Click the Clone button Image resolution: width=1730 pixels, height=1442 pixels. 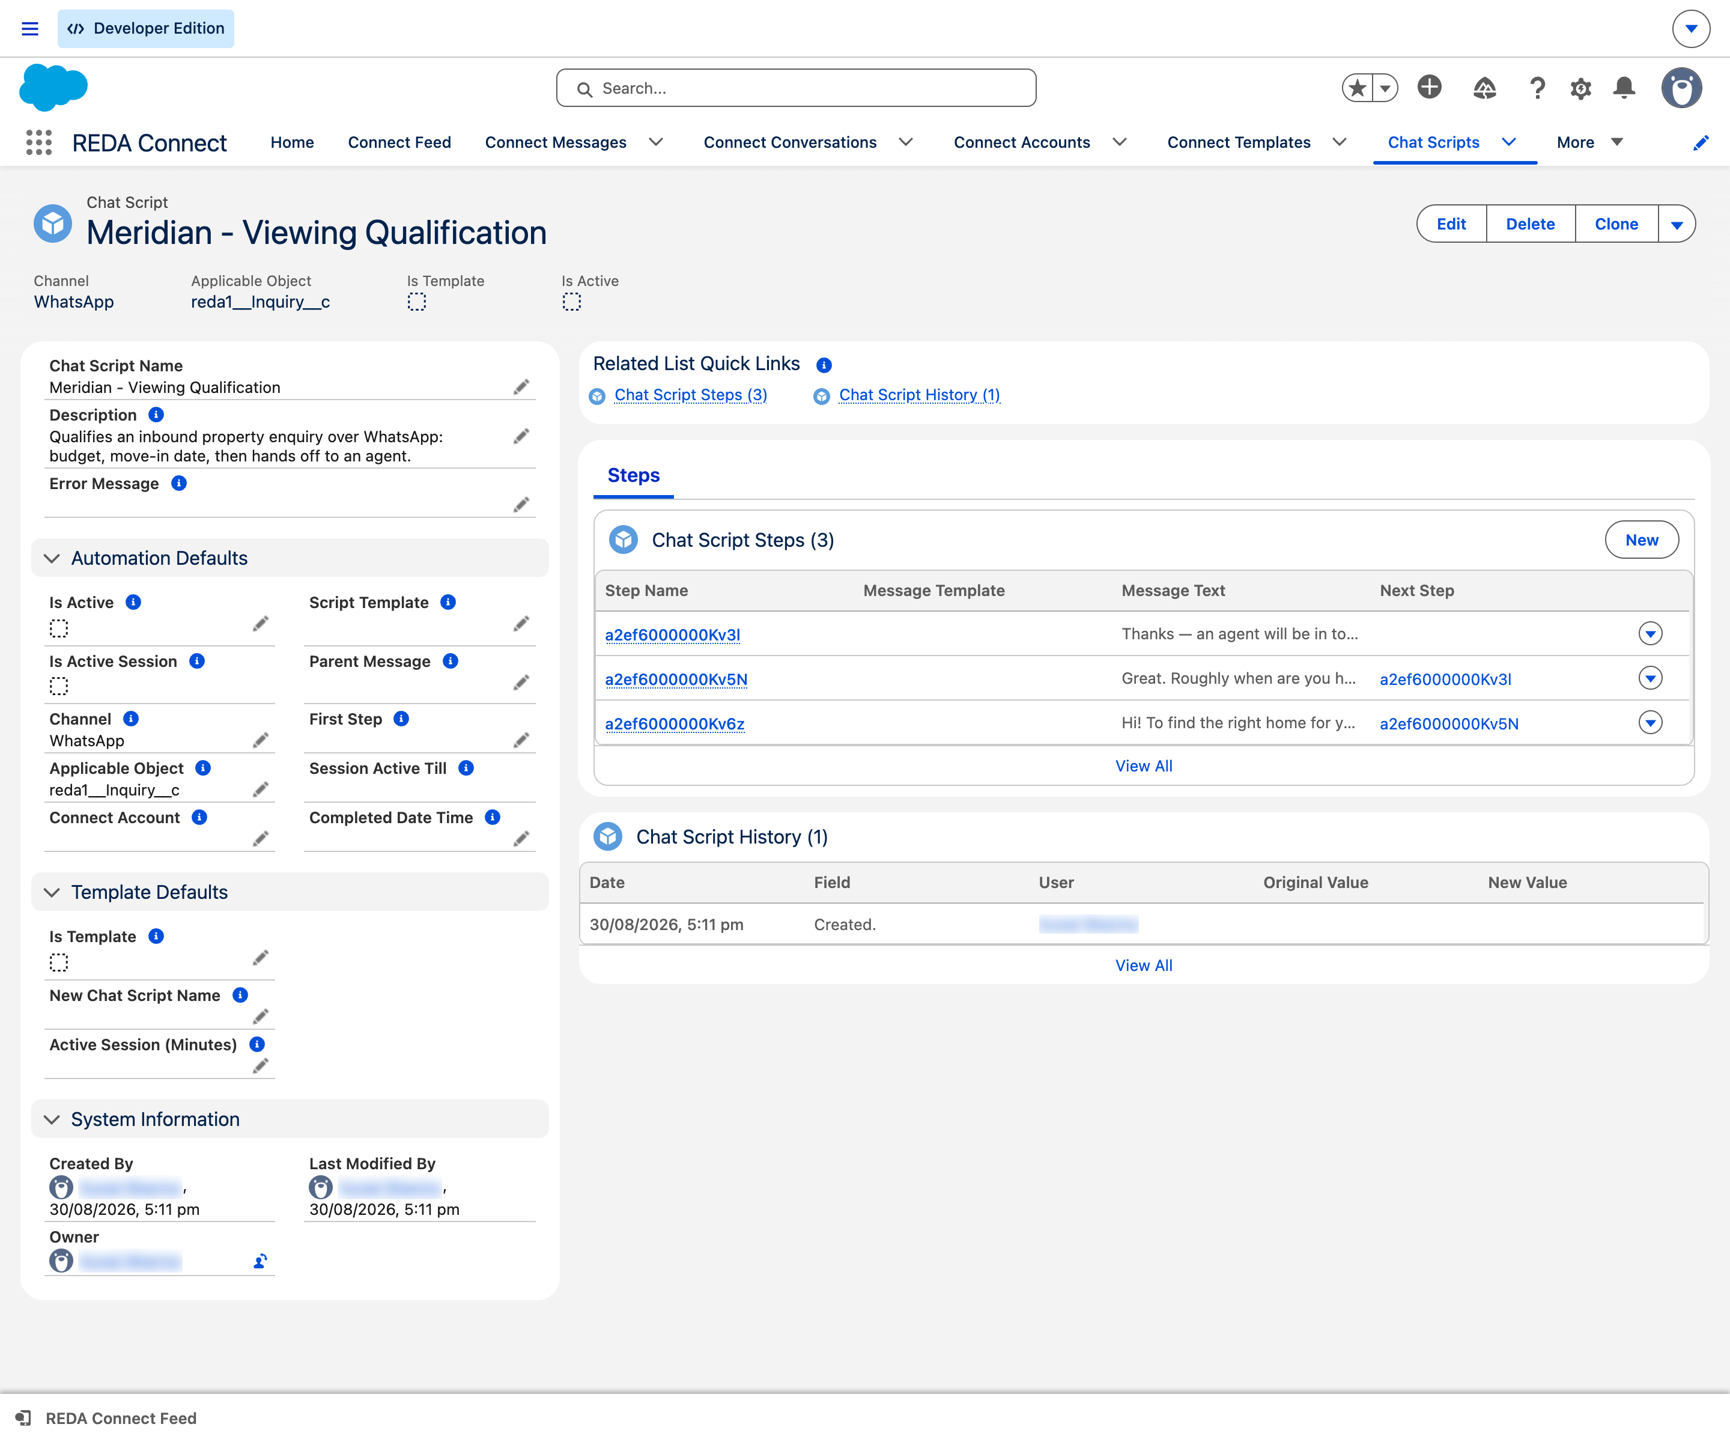[x=1616, y=224]
